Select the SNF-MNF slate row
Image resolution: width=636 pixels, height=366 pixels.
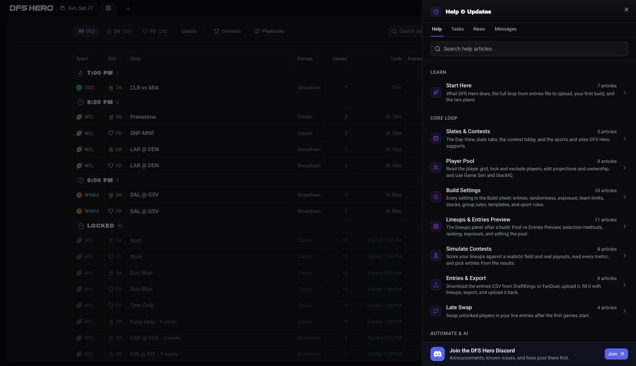coord(247,133)
